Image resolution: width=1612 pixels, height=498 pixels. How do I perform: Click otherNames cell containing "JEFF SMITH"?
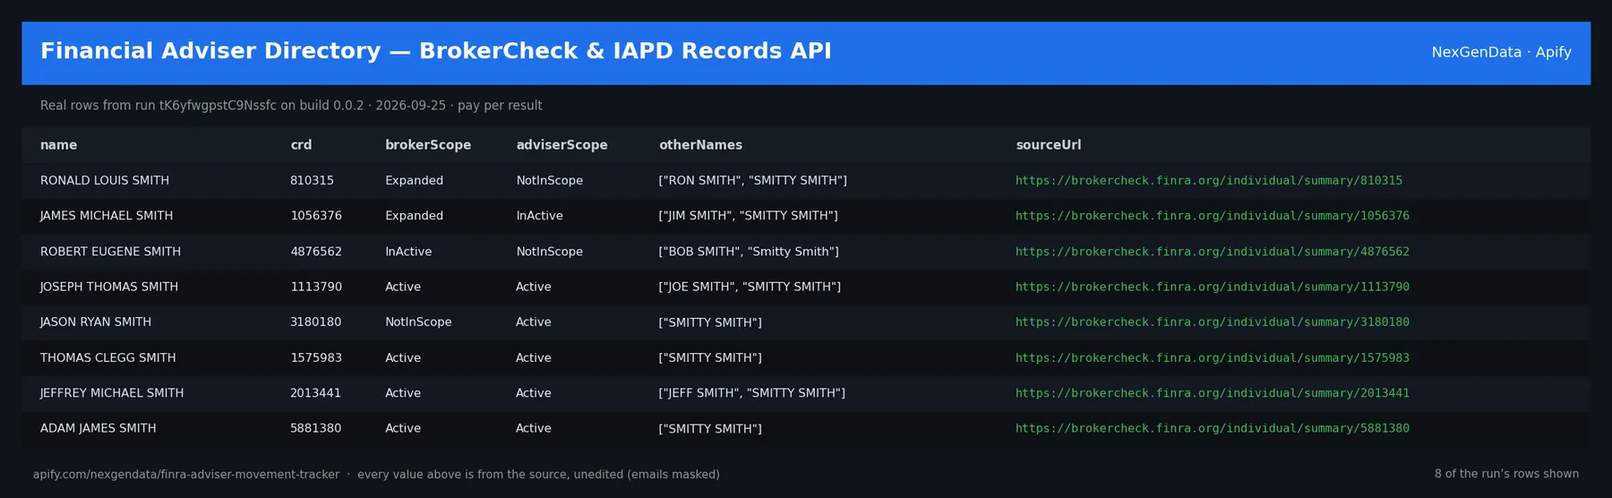pos(752,393)
